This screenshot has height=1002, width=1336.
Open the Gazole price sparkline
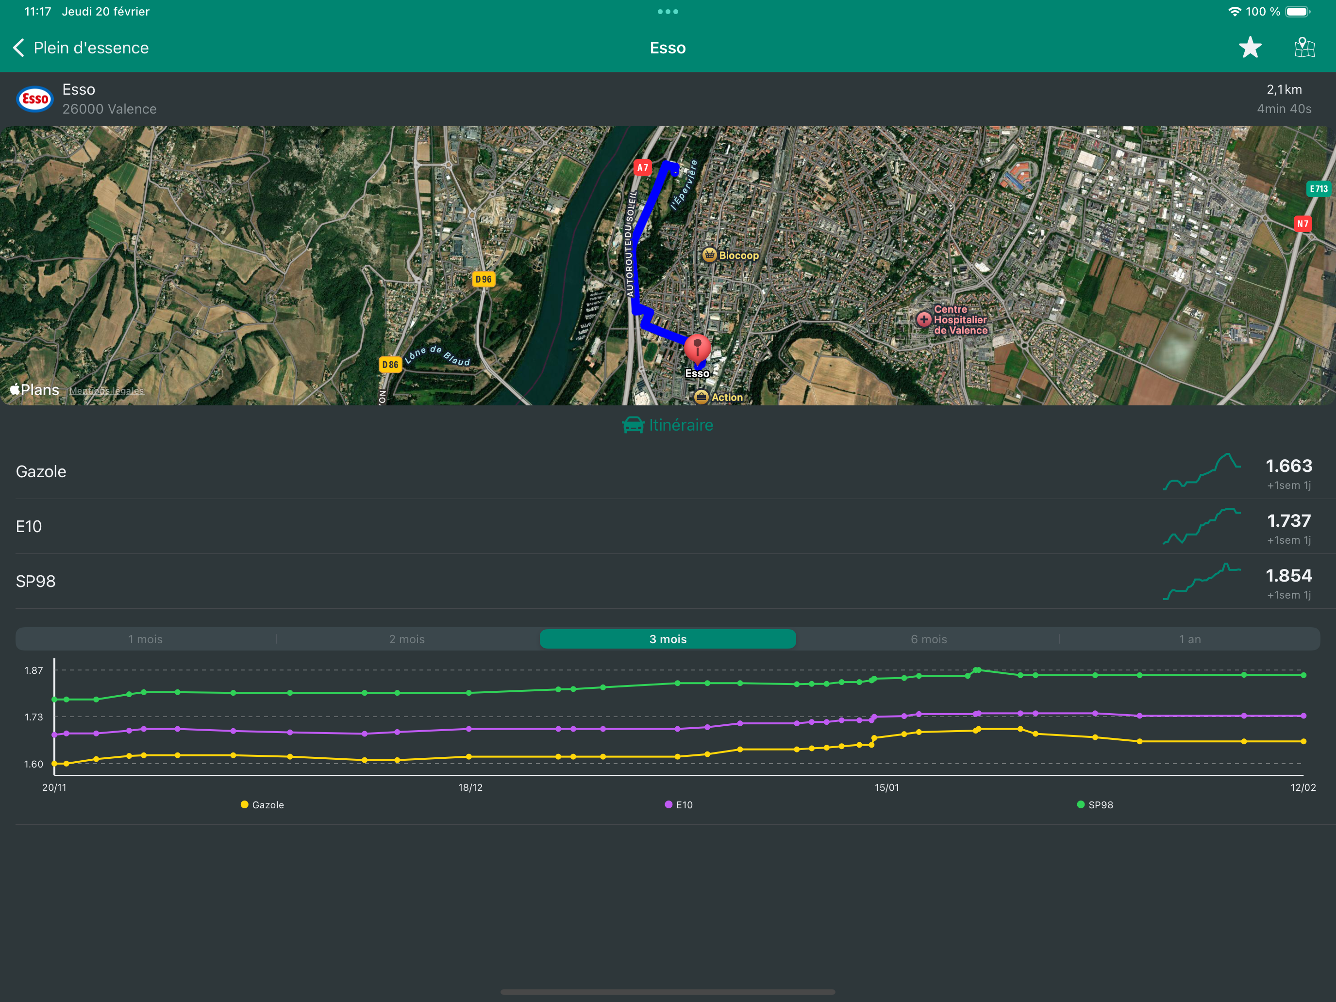[x=1202, y=472]
